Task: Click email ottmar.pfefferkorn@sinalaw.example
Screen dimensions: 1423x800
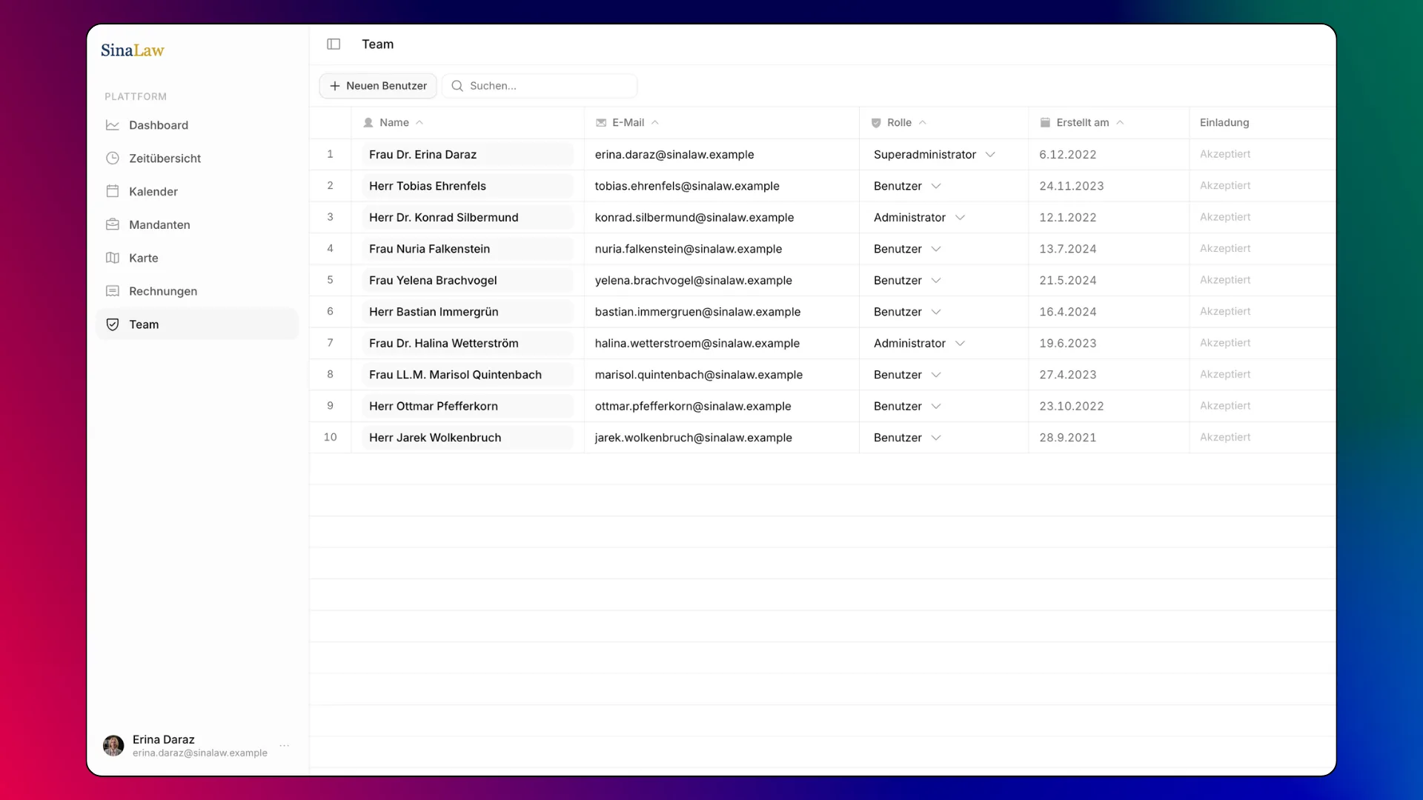Action: [x=693, y=407]
